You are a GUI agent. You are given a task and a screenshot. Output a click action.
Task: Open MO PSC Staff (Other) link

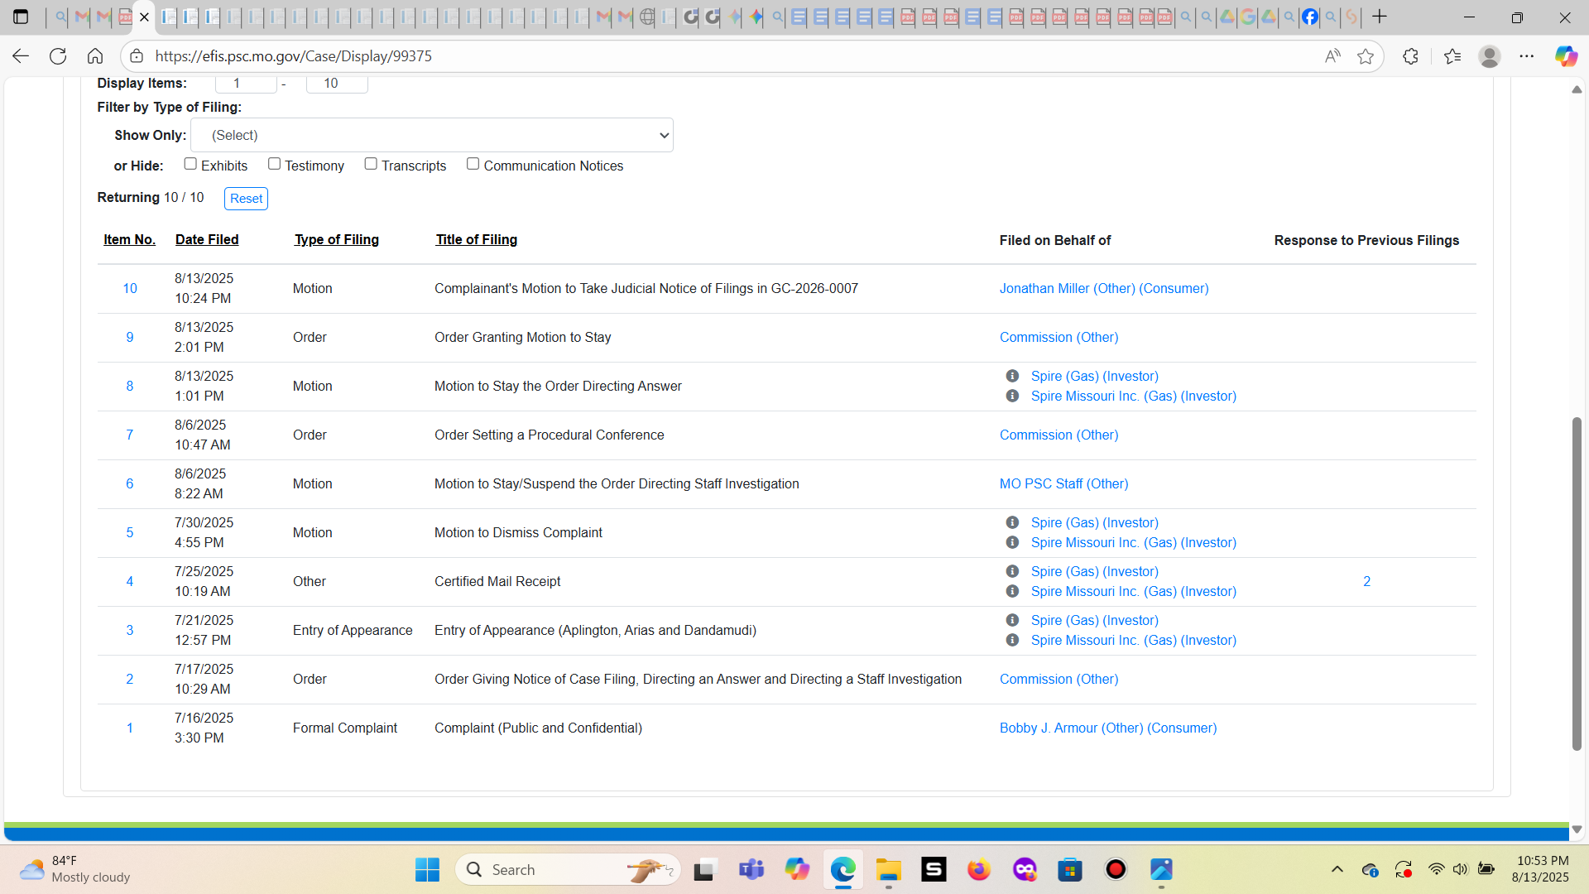point(1063,484)
